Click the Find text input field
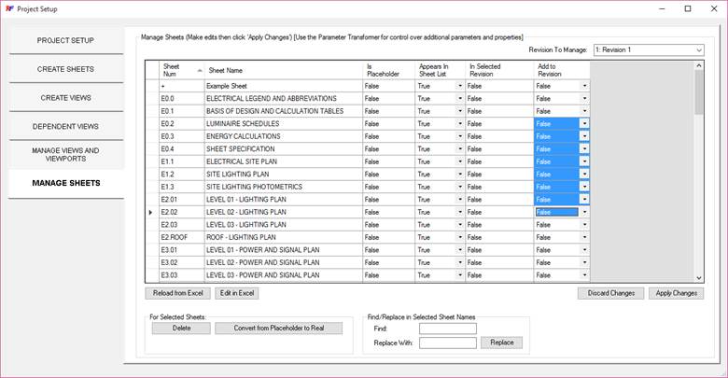 447,329
